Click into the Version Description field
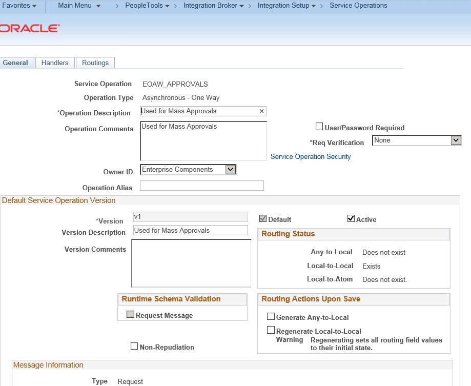Viewport: 471px width, 386px height. point(191,230)
